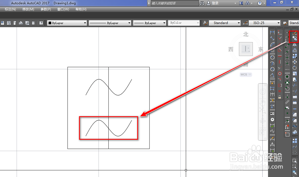Toggle the Quadrant object snap

pyautogui.click(x=287, y=83)
